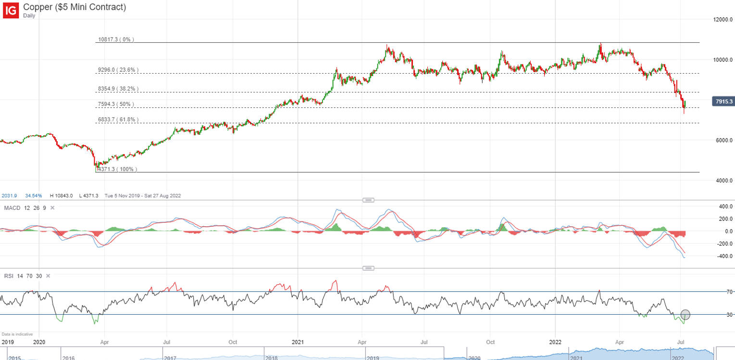The width and height of the screenshot is (735, 360).
Task: Open RSI 14 70 30 settings label
Action: click(x=23, y=276)
